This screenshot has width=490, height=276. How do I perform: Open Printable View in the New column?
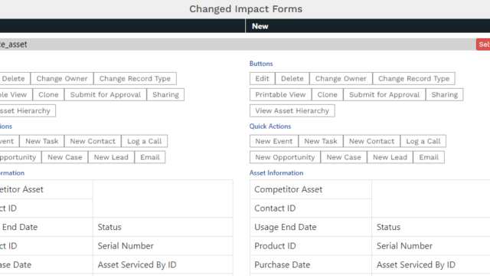click(280, 94)
